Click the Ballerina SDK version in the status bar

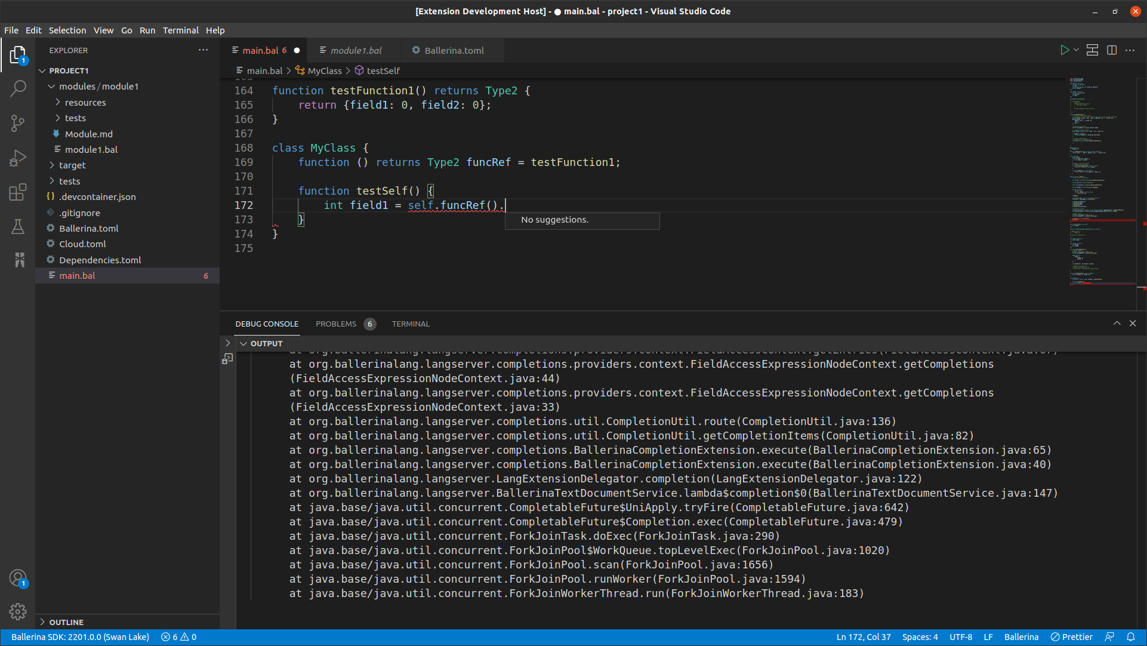click(x=80, y=637)
